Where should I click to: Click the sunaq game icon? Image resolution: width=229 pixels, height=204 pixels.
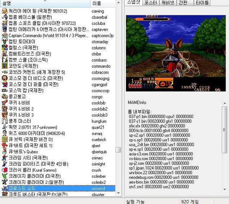(x=5, y=134)
